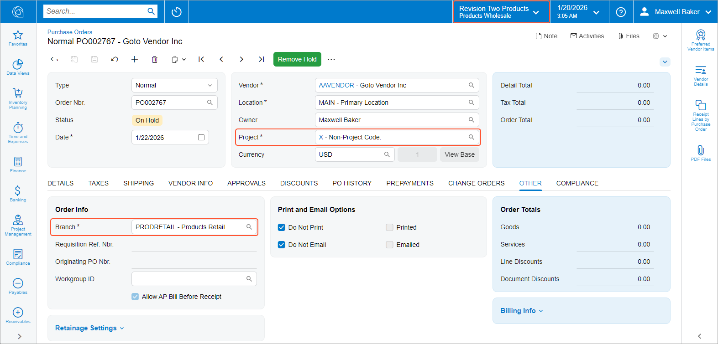This screenshot has width=718, height=344.
Task: Open the clipboard copy-paste menu
Action: pos(178,59)
